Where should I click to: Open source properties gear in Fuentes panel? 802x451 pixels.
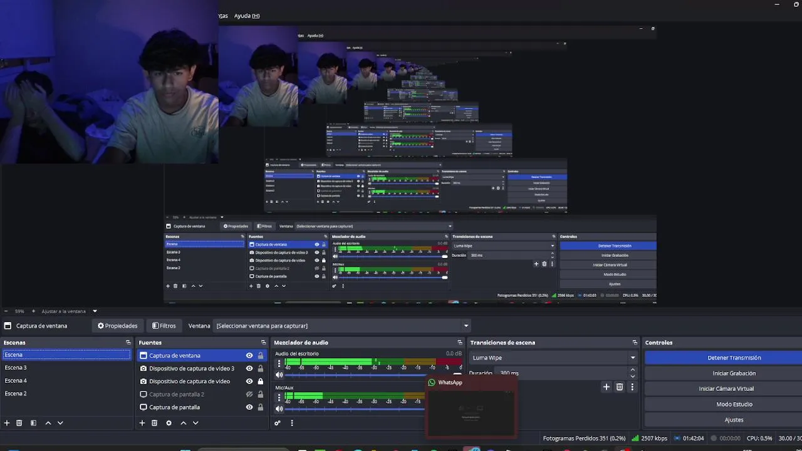[169, 423]
